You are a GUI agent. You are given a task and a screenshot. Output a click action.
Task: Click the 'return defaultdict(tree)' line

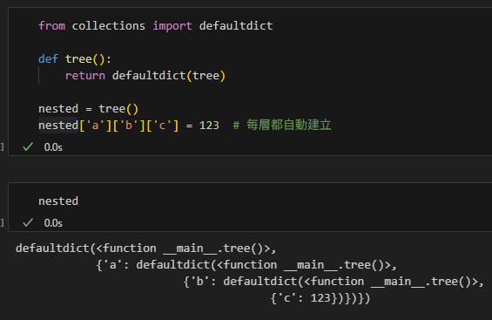click(145, 76)
